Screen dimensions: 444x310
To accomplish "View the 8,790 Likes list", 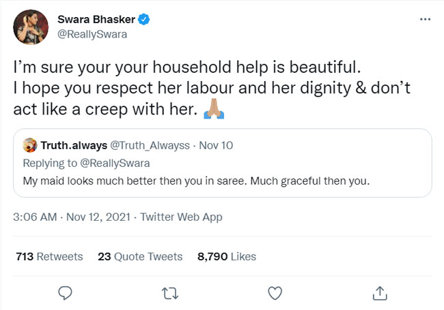I will coord(226,256).
